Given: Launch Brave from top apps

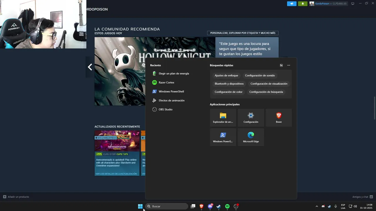Looking at the screenshot, I should [279, 118].
